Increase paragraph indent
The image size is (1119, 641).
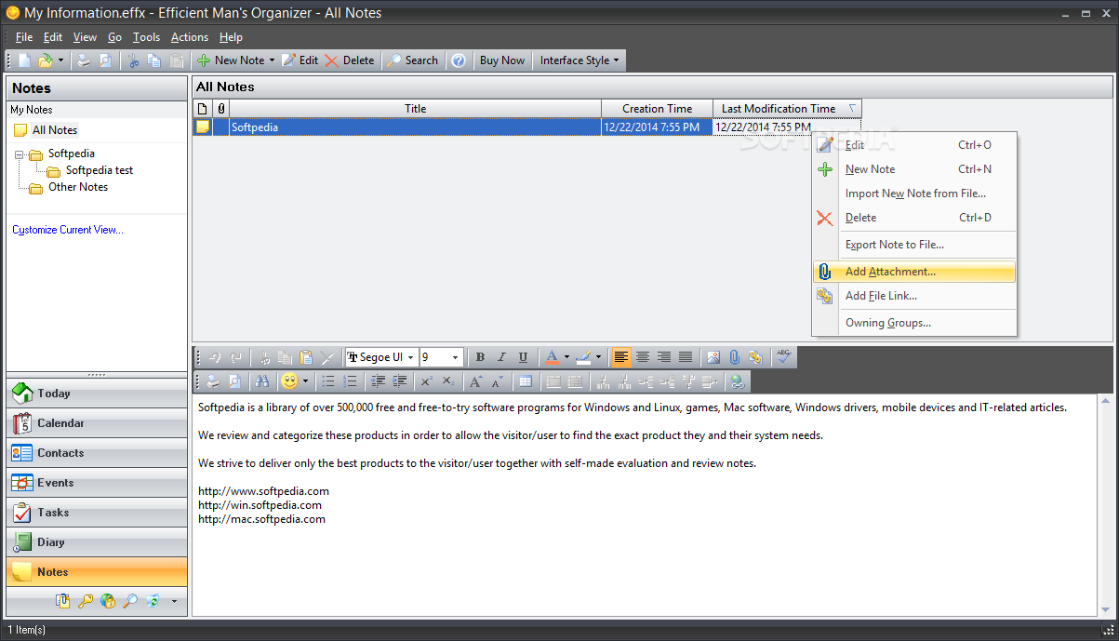coord(399,381)
